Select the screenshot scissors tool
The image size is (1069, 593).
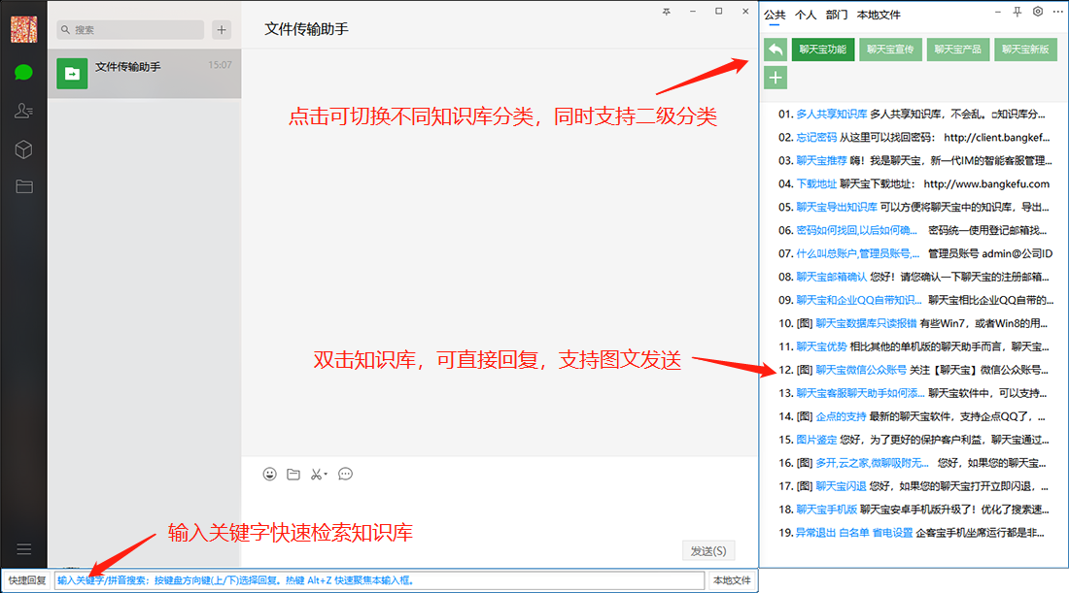(x=316, y=474)
